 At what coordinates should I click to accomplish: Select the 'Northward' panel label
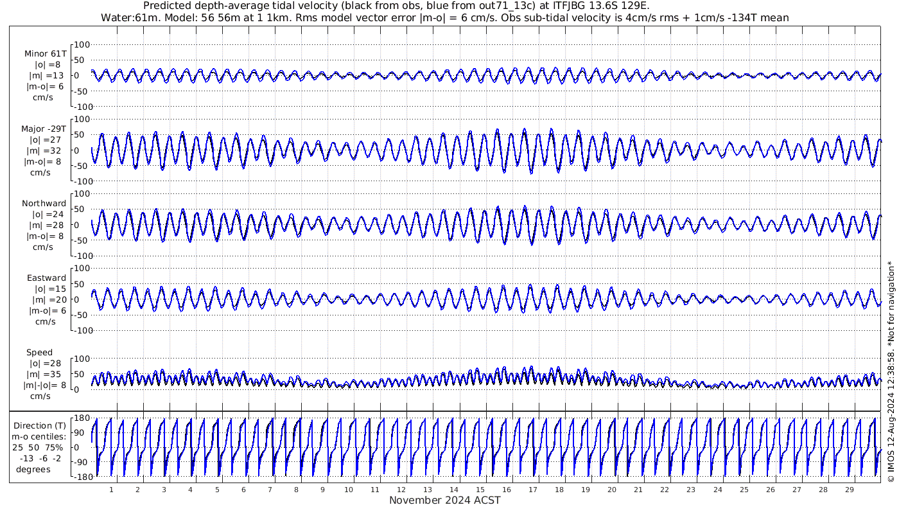pyautogui.click(x=44, y=204)
